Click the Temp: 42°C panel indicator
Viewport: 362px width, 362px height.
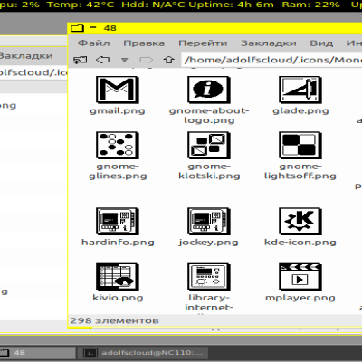coord(81,5)
